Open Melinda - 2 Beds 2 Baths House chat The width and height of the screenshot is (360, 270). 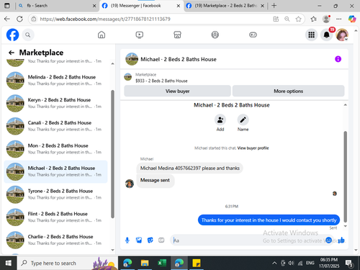(x=55, y=81)
